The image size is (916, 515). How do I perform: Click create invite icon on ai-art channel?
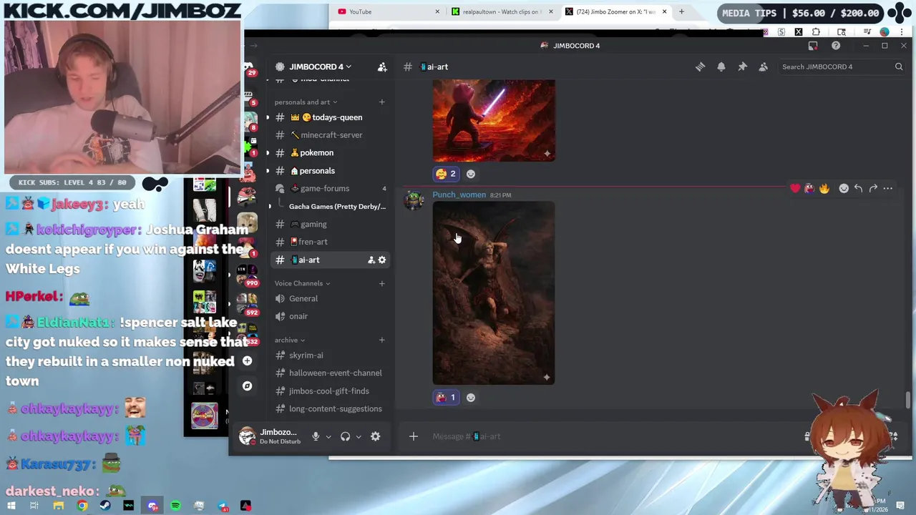point(371,260)
